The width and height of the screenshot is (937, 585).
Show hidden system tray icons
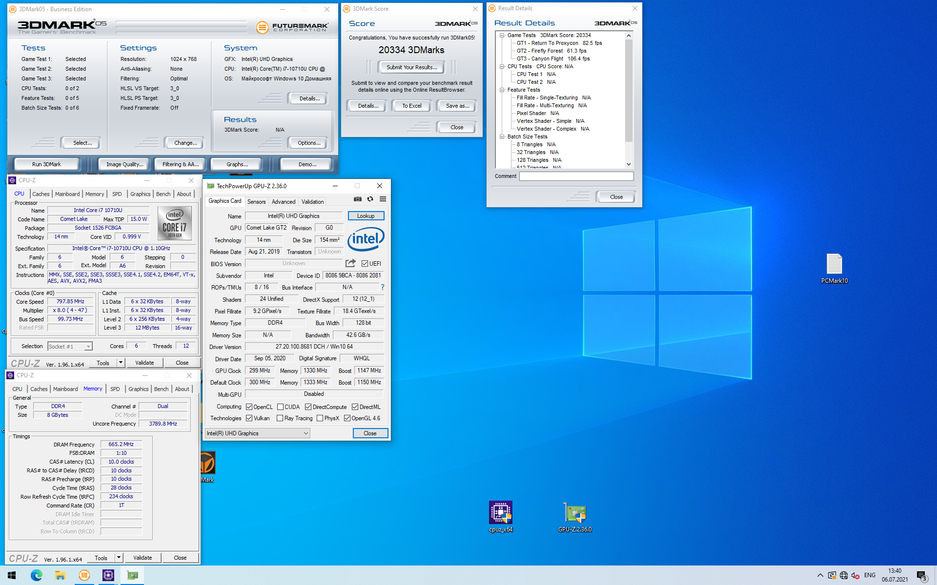click(820, 575)
